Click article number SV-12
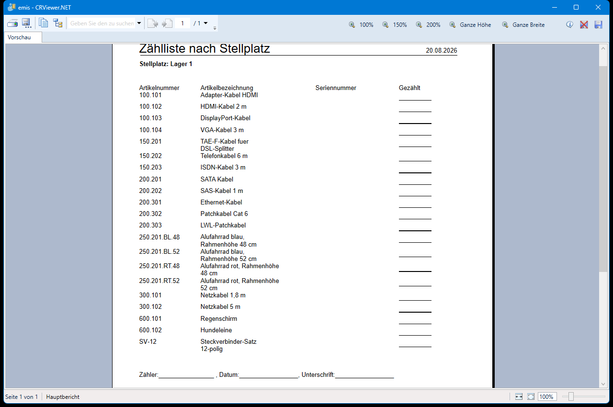The image size is (613, 407). click(148, 341)
